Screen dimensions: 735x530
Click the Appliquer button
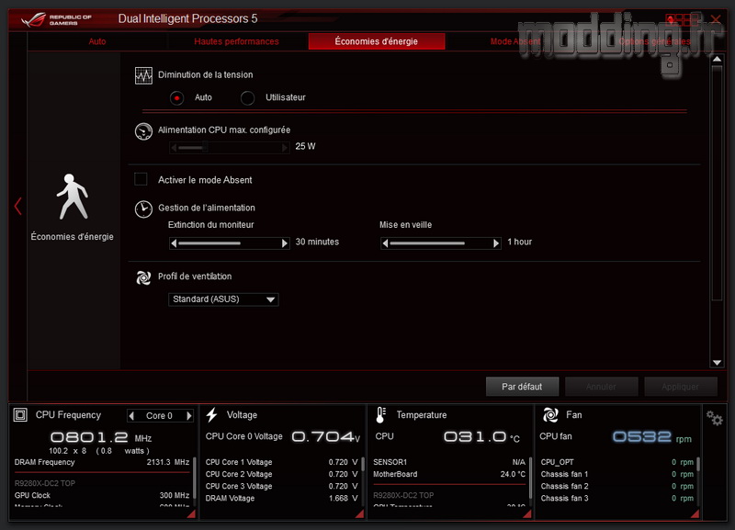(x=680, y=387)
